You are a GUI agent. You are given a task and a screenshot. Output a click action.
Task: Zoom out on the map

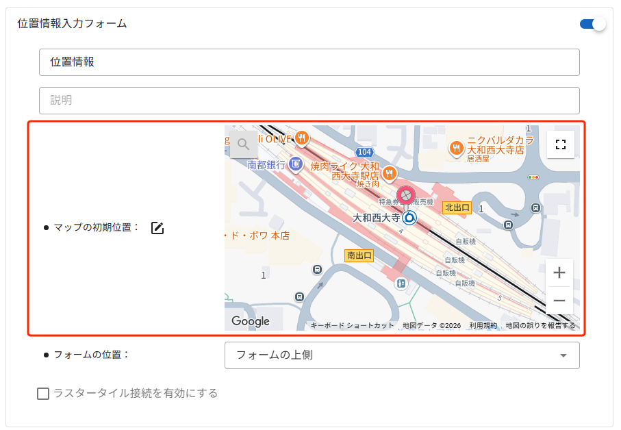(x=559, y=301)
